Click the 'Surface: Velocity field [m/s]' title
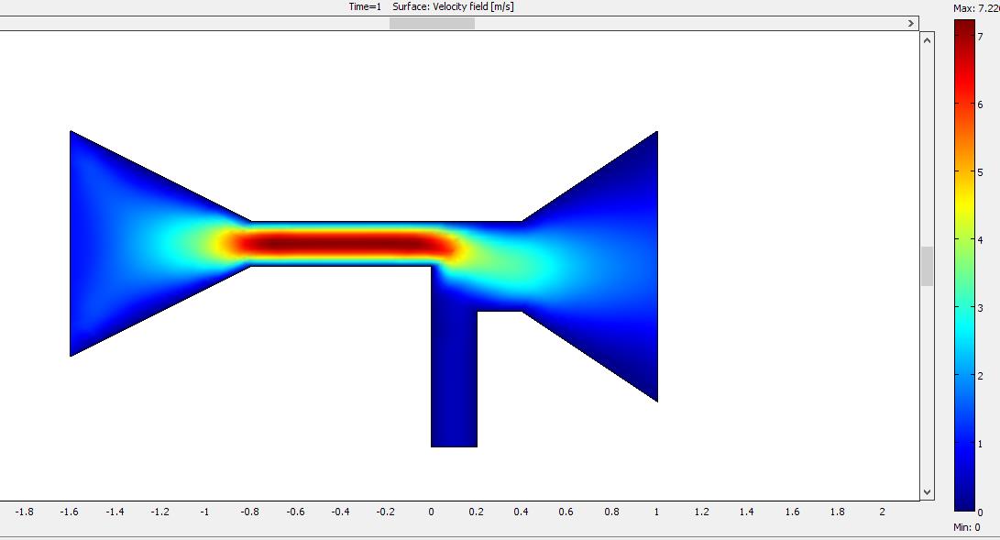This screenshot has width=1000, height=540. pos(453,6)
